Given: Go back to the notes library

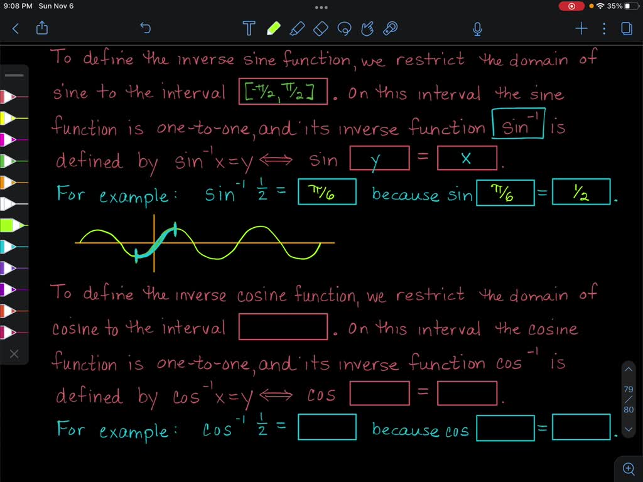Looking at the screenshot, I should coord(16,28).
